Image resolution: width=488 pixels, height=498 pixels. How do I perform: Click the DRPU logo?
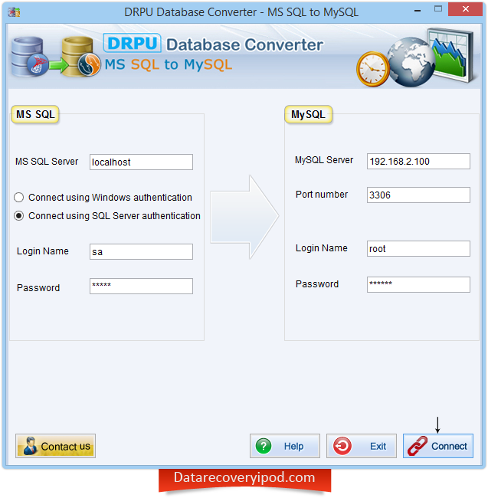132,43
